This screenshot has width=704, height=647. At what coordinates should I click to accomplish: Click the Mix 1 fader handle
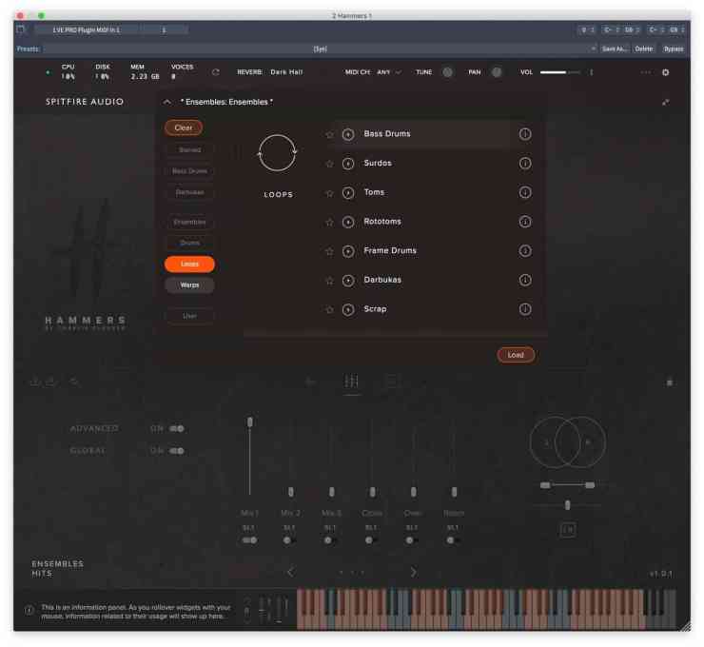[x=249, y=422]
